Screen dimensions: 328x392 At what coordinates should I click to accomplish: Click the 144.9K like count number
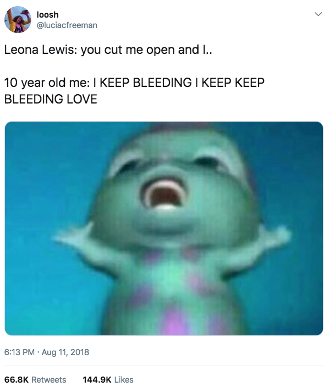click(x=97, y=379)
